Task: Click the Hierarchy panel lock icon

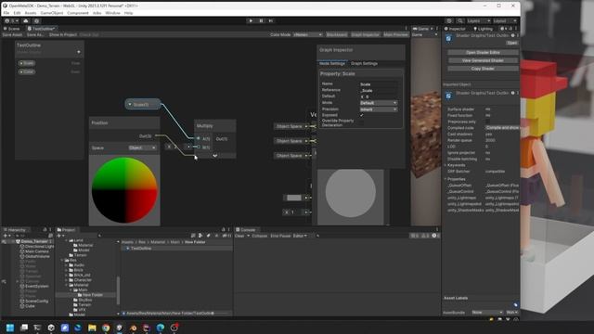Action: 45,229
